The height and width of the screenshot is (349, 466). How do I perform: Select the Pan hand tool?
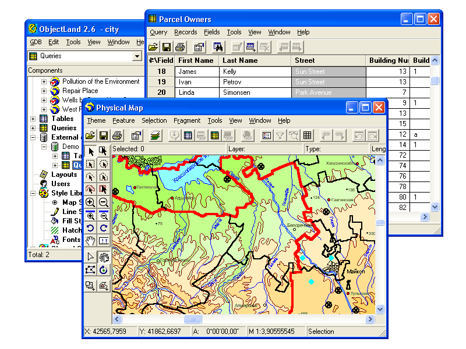(90, 240)
